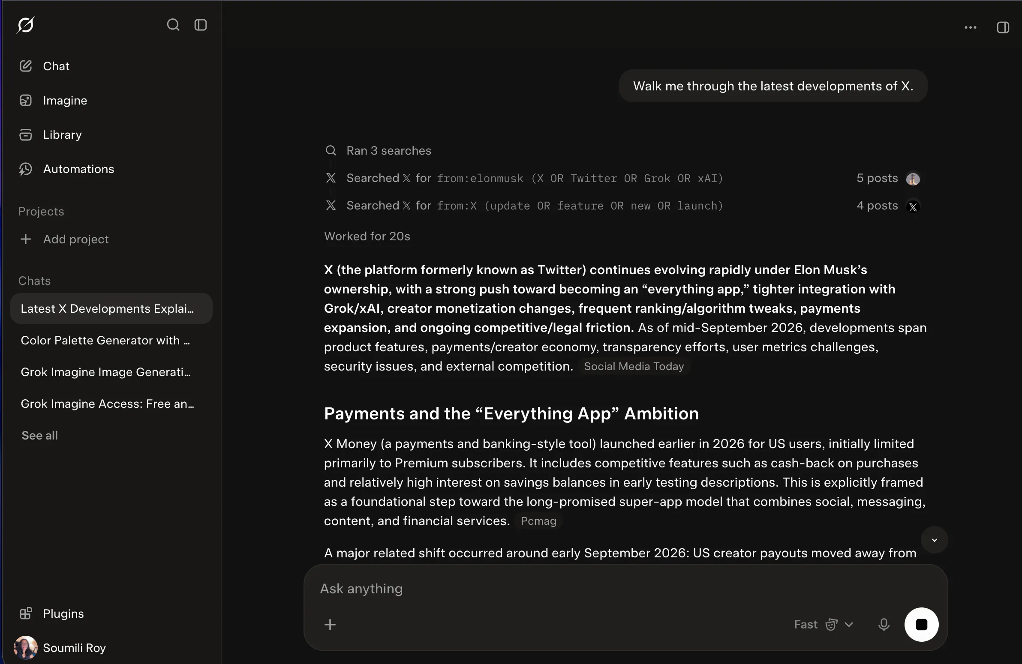Screen dimensions: 1022x664
Task: Collapse the left sidebar panel icon
Action: click(x=201, y=25)
